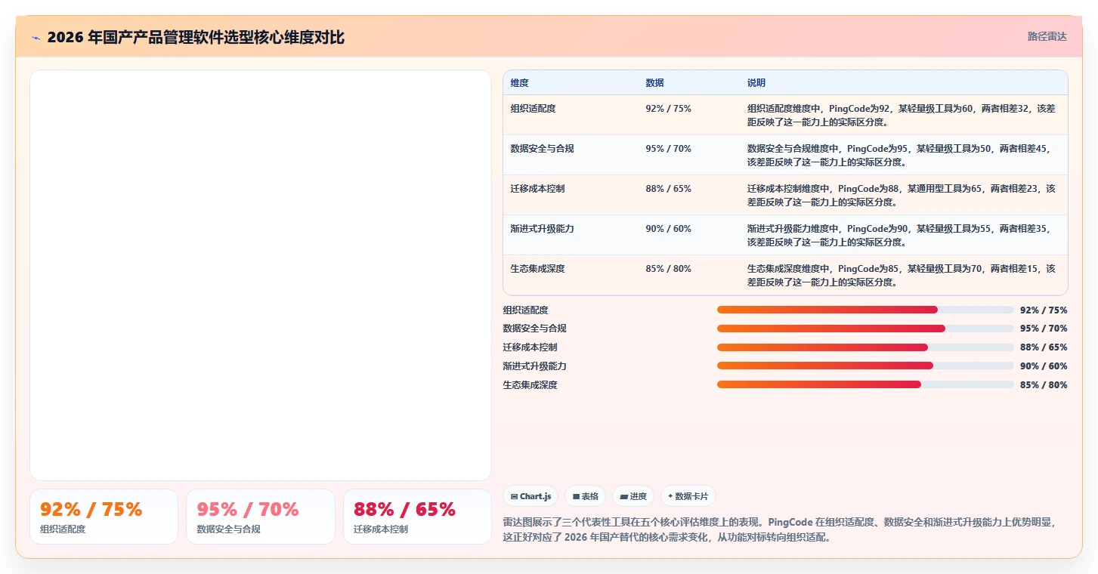Click the 组织适配度 progress bar

point(865,310)
